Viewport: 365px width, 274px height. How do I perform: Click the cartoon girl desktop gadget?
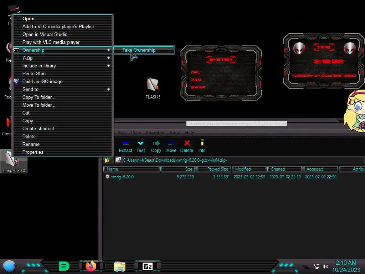(355, 111)
